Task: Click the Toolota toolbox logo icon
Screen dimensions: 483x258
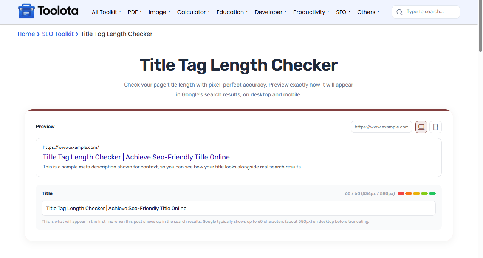Action: (26, 11)
